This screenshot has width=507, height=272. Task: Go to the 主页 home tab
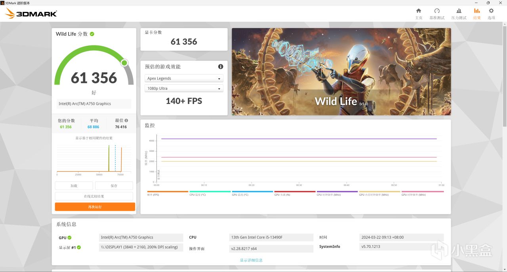pos(419,14)
